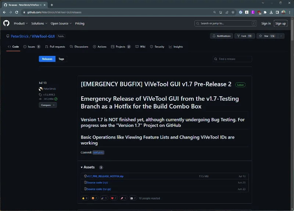Open the Security tab

point(157,47)
